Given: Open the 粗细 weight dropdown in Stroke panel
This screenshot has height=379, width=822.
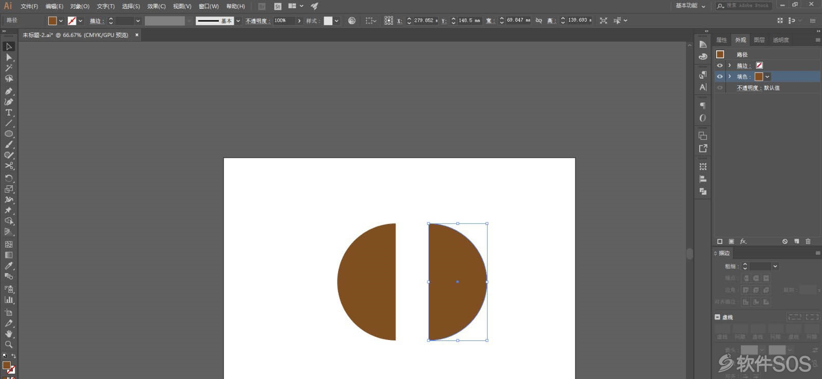Looking at the screenshot, I should click(x=775, y=267).
